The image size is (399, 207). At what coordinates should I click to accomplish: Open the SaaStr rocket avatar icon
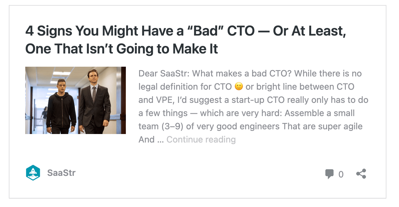(x=33, y=173)
